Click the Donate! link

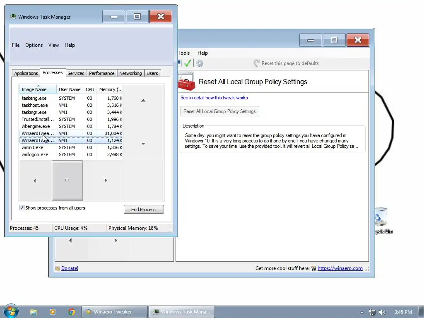[x=70, y=268]
